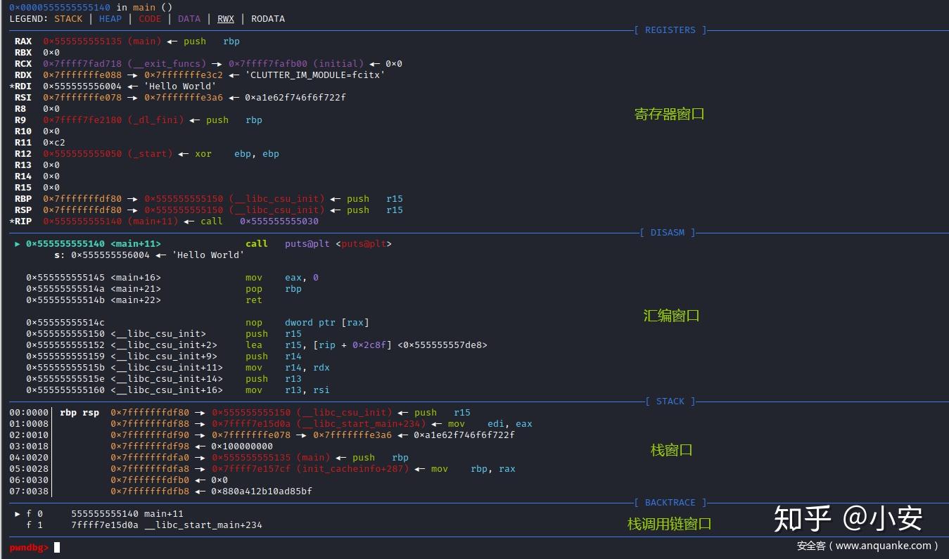
Task: Select the R8 register name
Action: pos(20,108)
